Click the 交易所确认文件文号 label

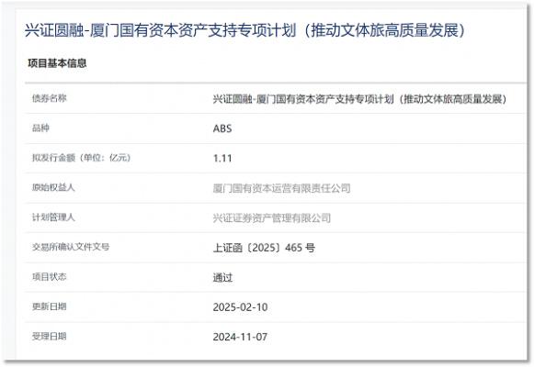click(x=71, y=247)
